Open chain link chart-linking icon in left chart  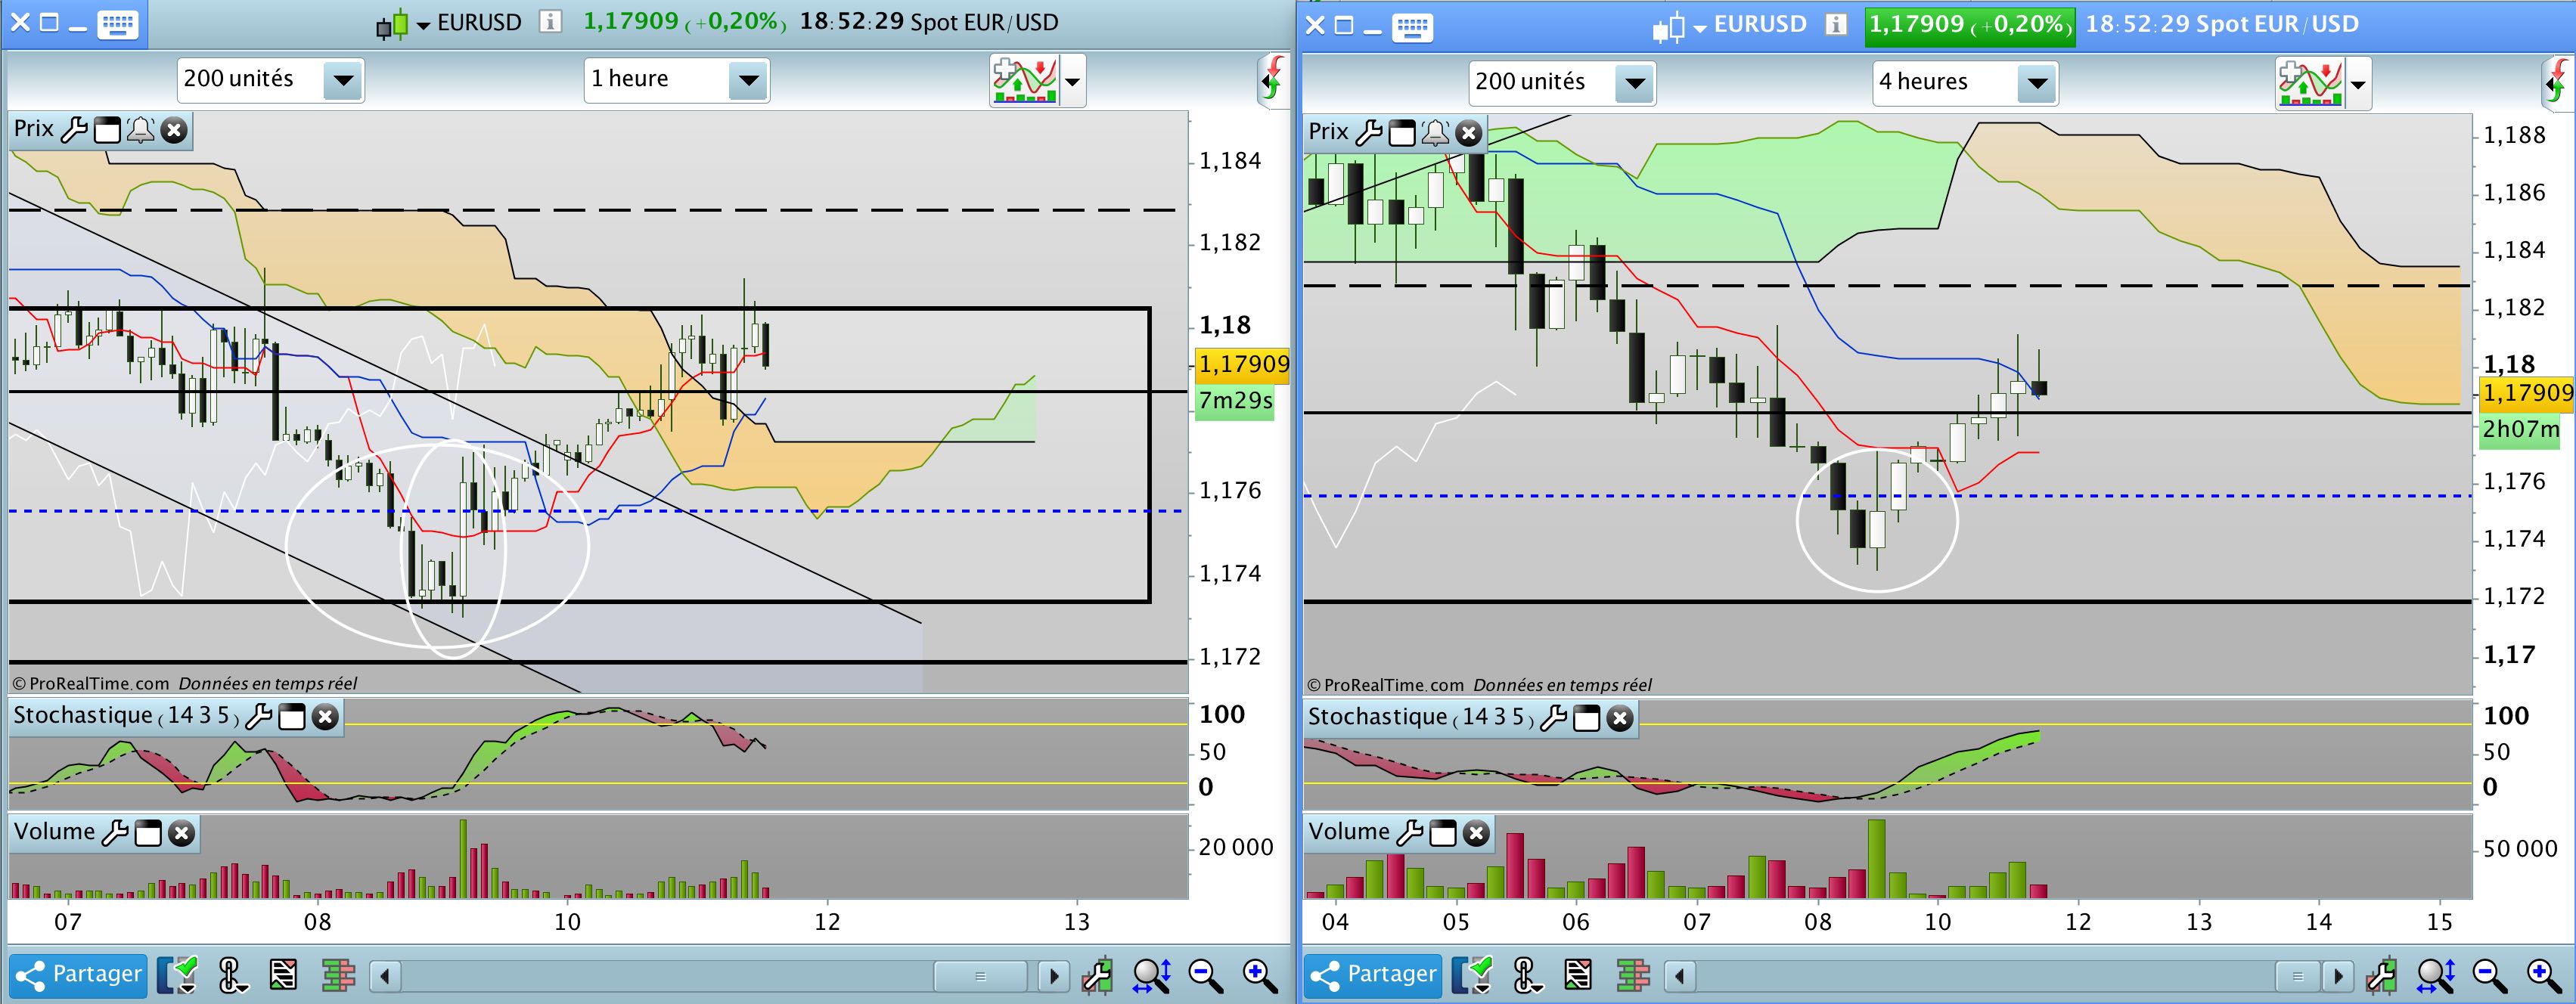231,975
